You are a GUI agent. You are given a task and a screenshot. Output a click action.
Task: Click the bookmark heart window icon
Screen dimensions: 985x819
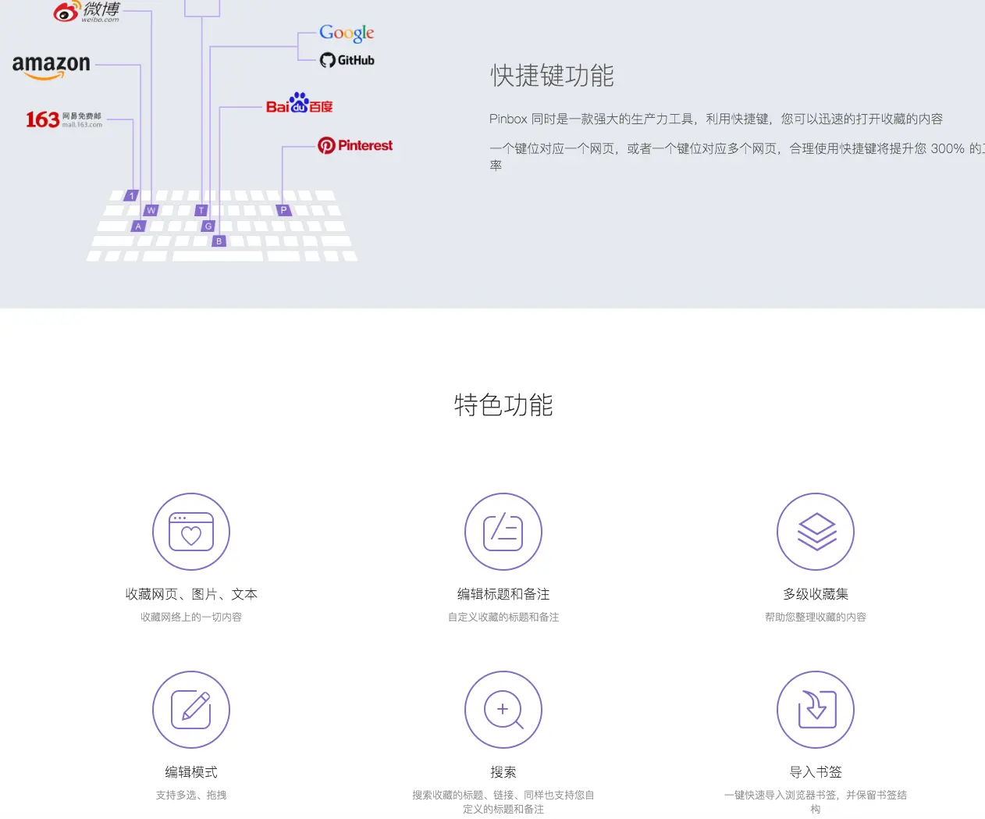[x=191, y=532]
